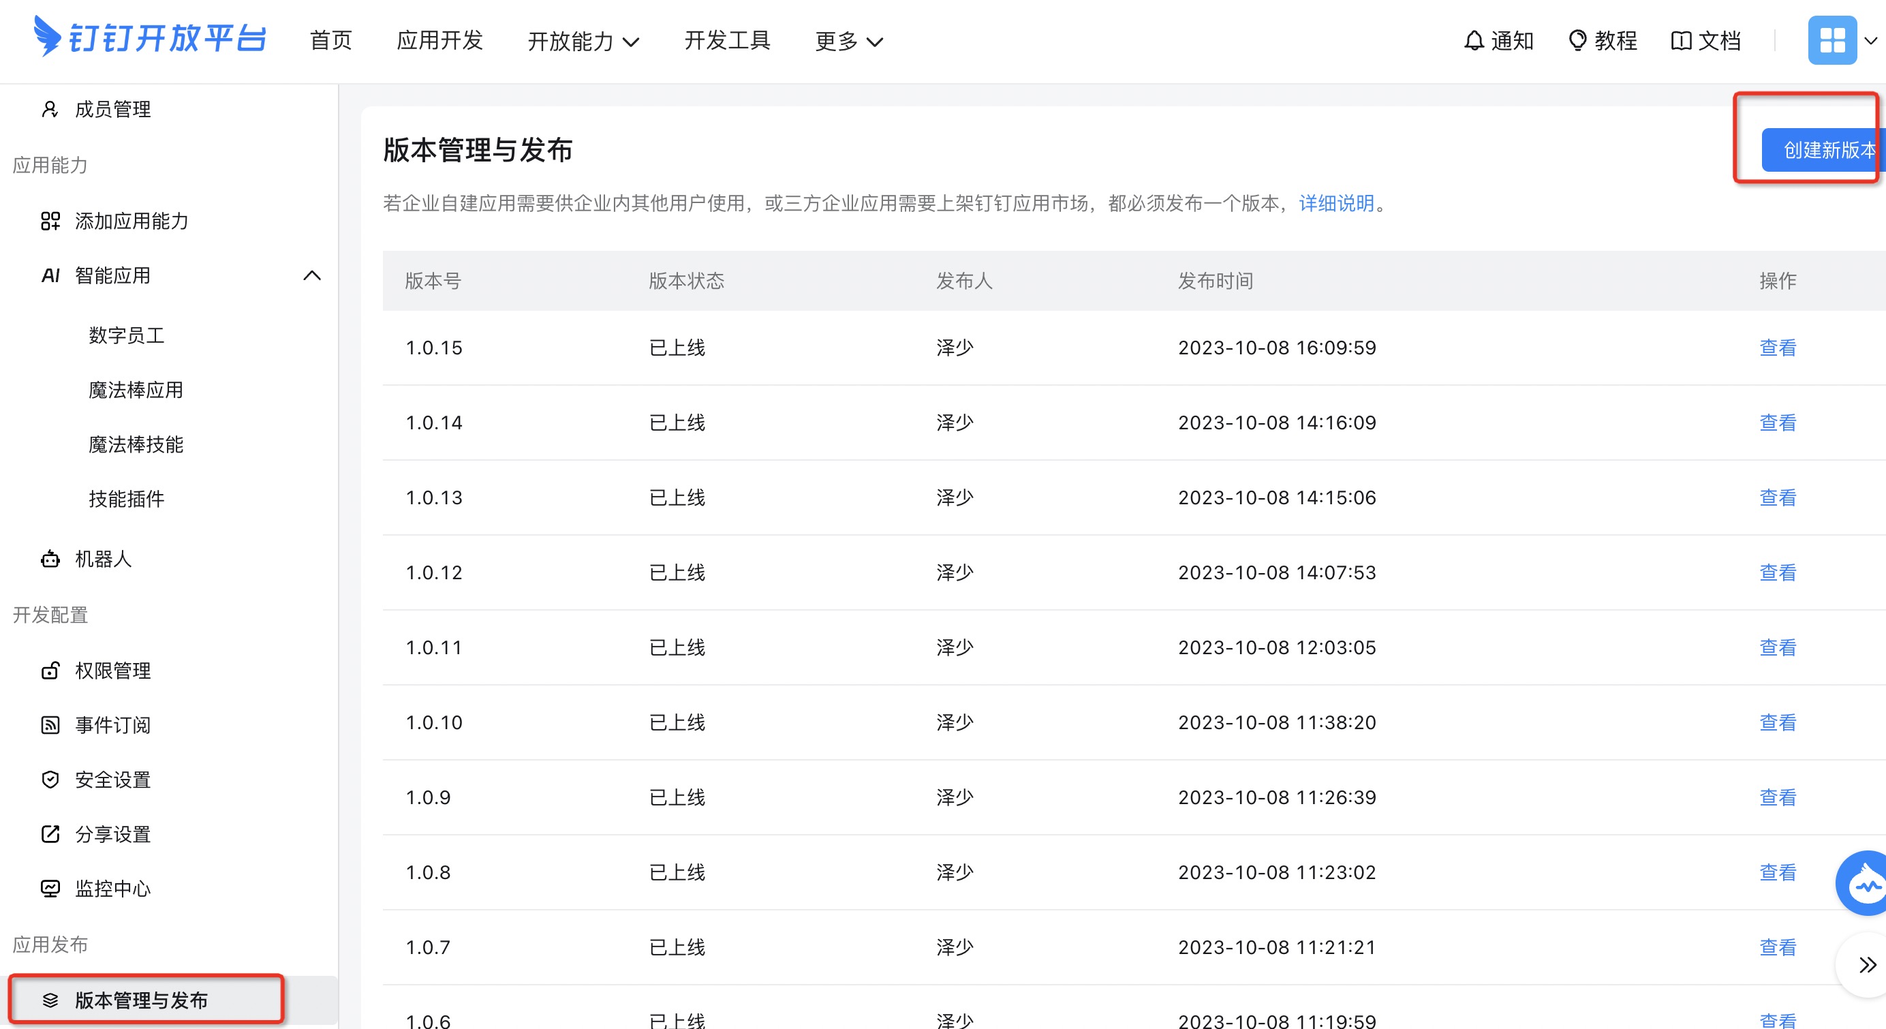Image resolution: width=1886 pixels, height=1029 pixels.
Task: Click the 版本状态 column header
Action: click(686, 281)
